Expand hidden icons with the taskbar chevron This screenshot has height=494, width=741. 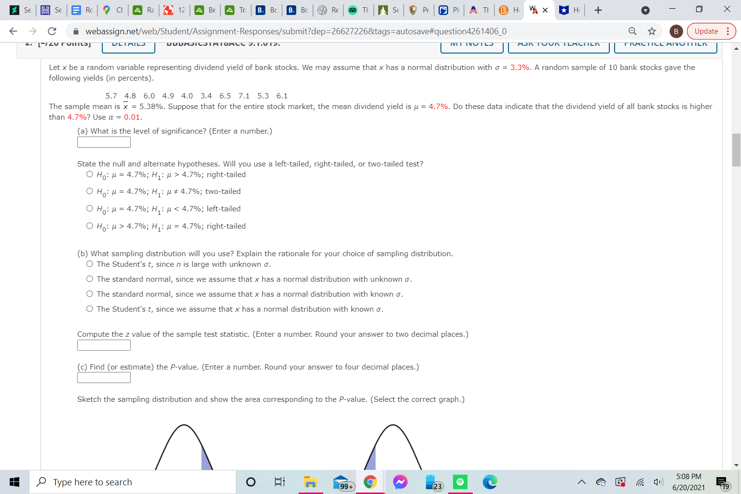(581, 481)
